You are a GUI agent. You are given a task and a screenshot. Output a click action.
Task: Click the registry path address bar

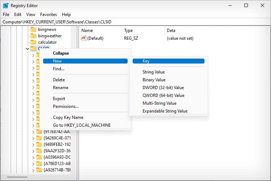[x=135, y=22]
